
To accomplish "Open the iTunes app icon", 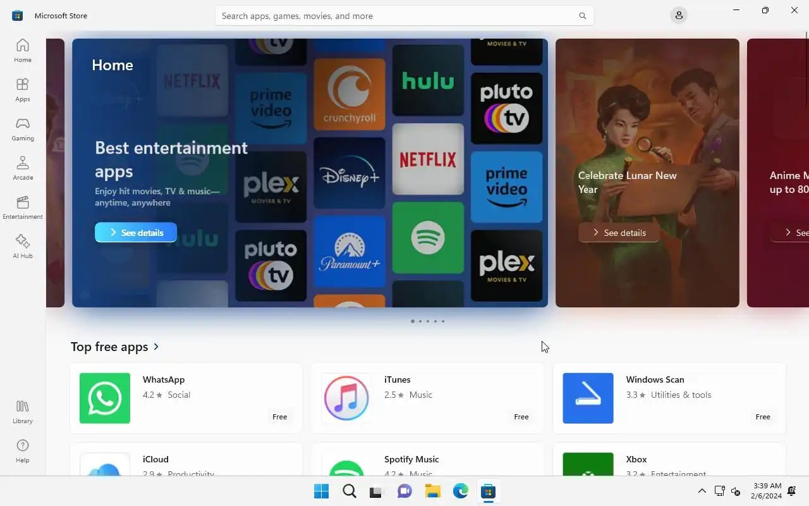I will tap(346, 398).
